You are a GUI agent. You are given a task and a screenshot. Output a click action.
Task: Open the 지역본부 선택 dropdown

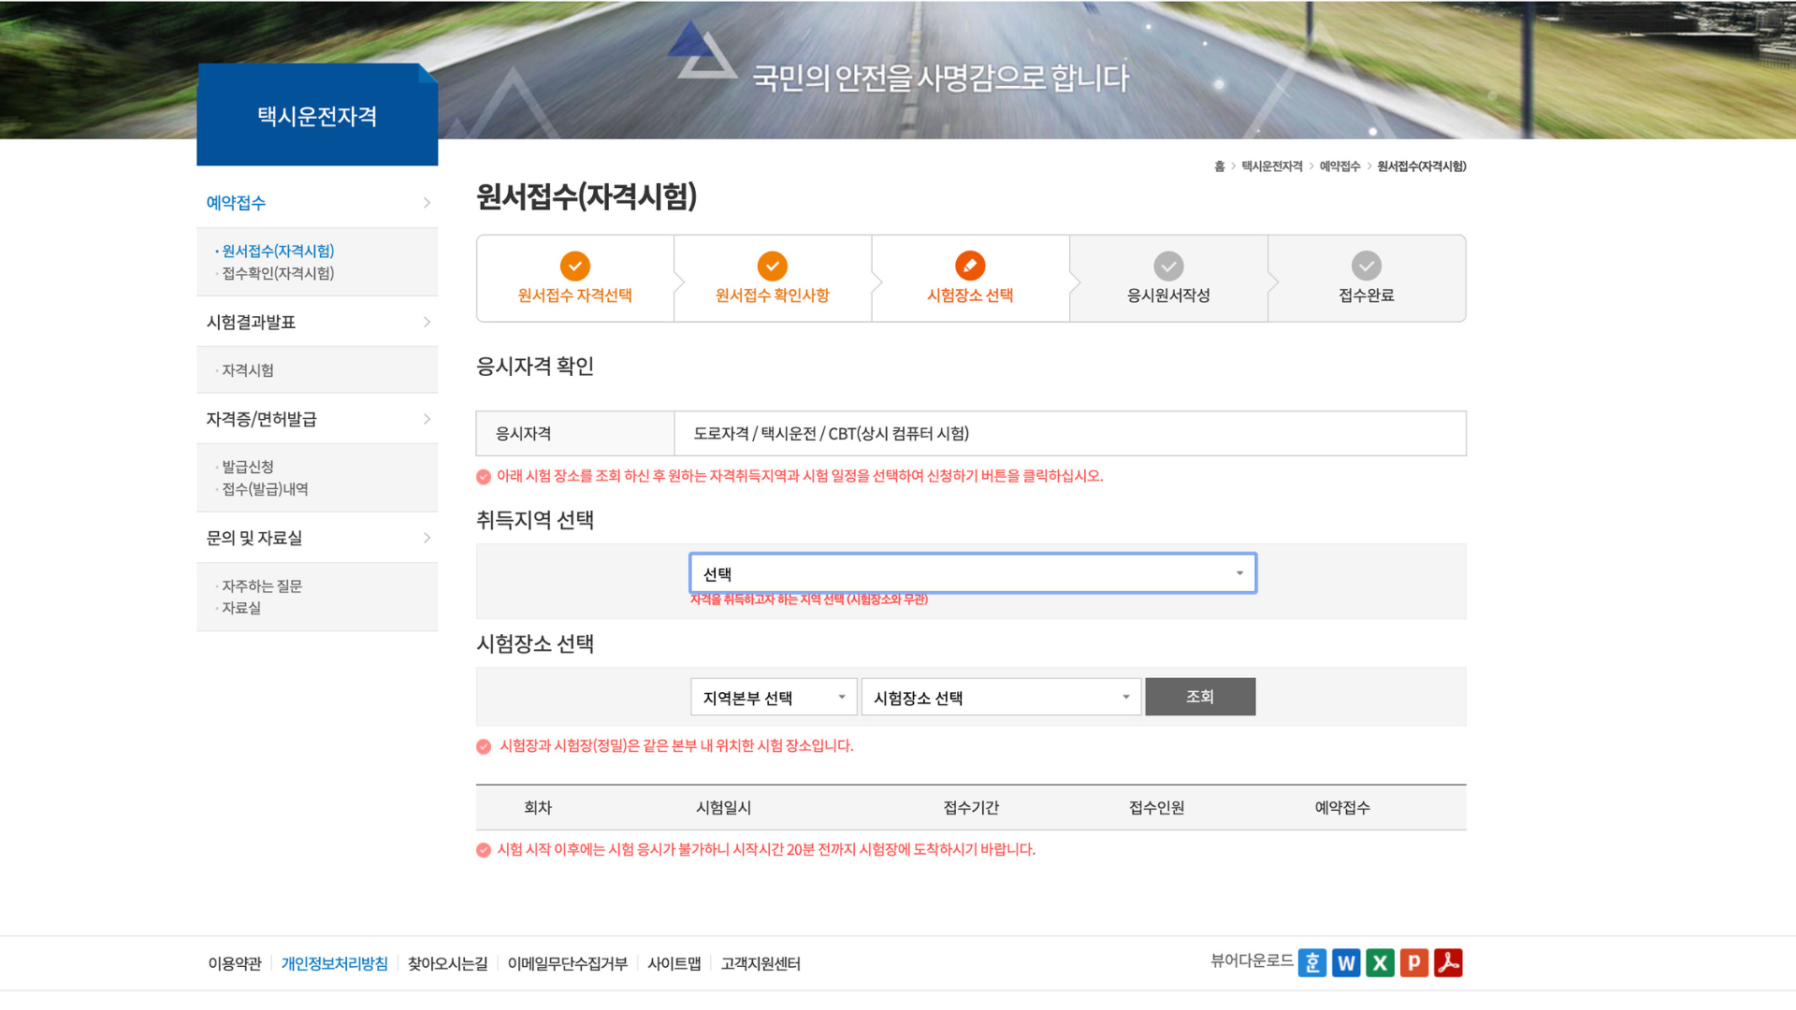click(774, 697)
